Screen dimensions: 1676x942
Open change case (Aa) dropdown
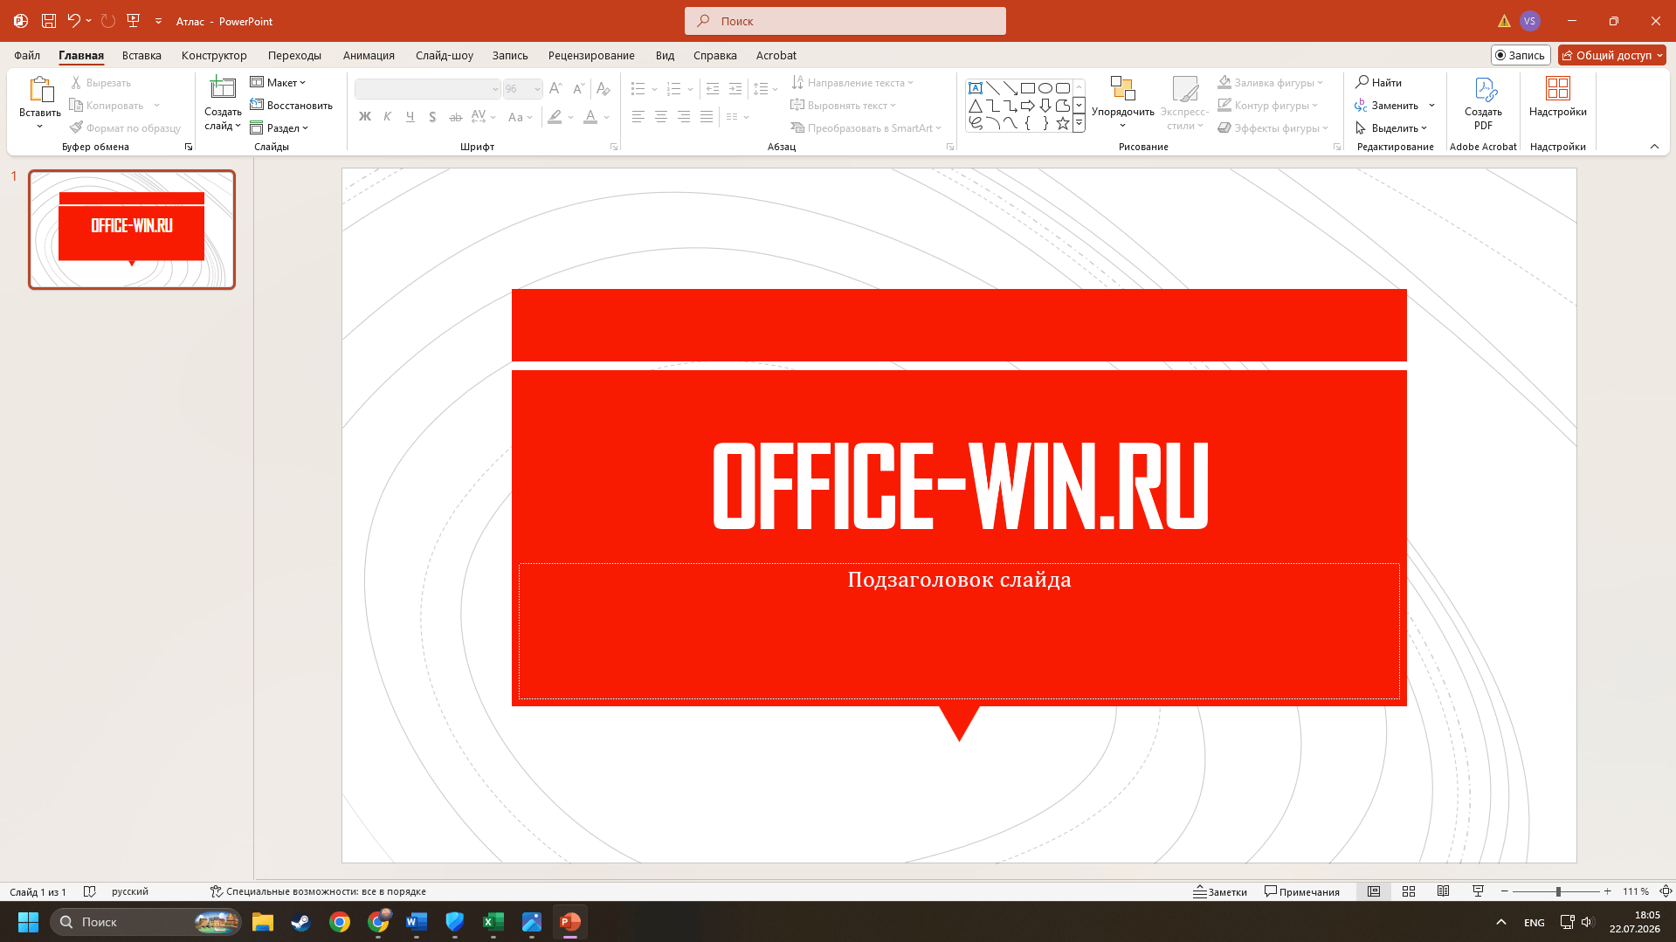(x=520, y=117)
